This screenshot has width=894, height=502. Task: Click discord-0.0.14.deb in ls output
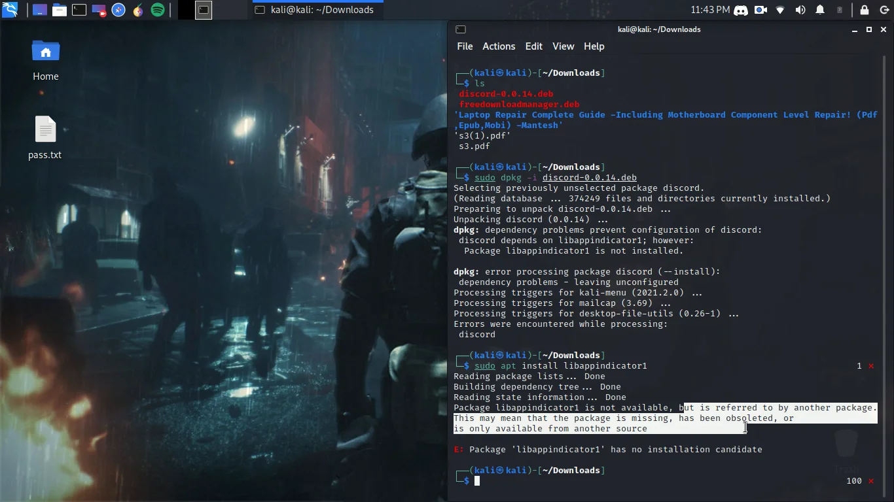click(506, 94)
